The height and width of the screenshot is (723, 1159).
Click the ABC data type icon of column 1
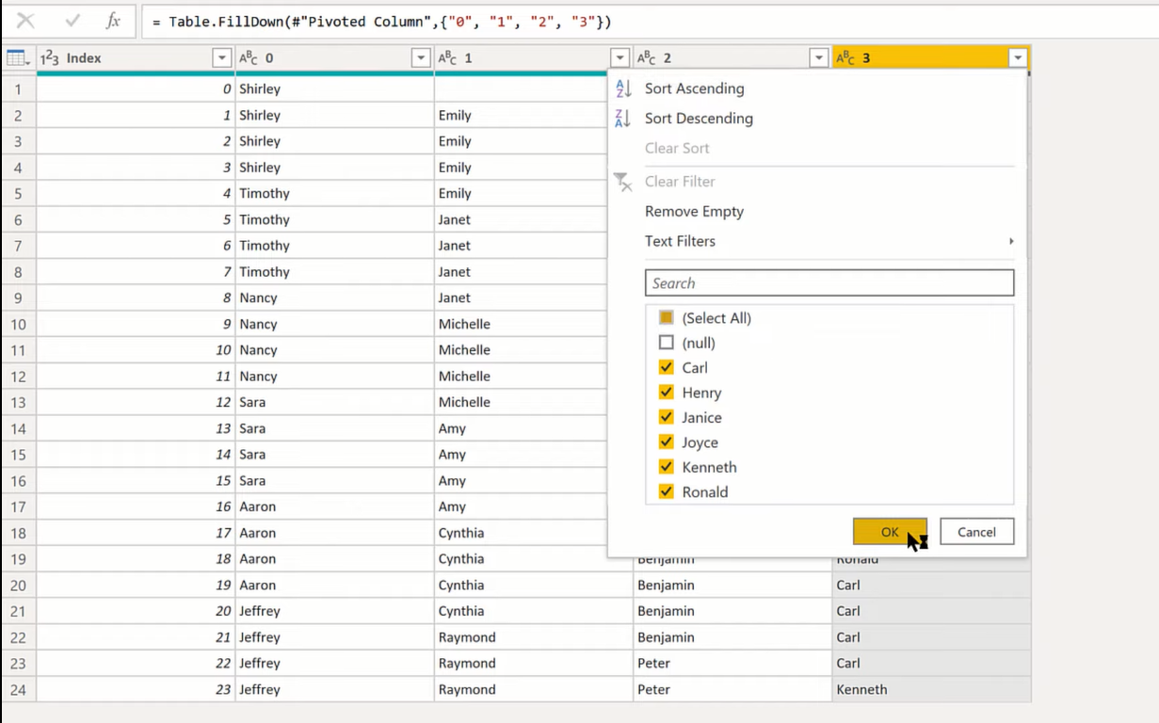pyautogui.click(x=448, y=58)
